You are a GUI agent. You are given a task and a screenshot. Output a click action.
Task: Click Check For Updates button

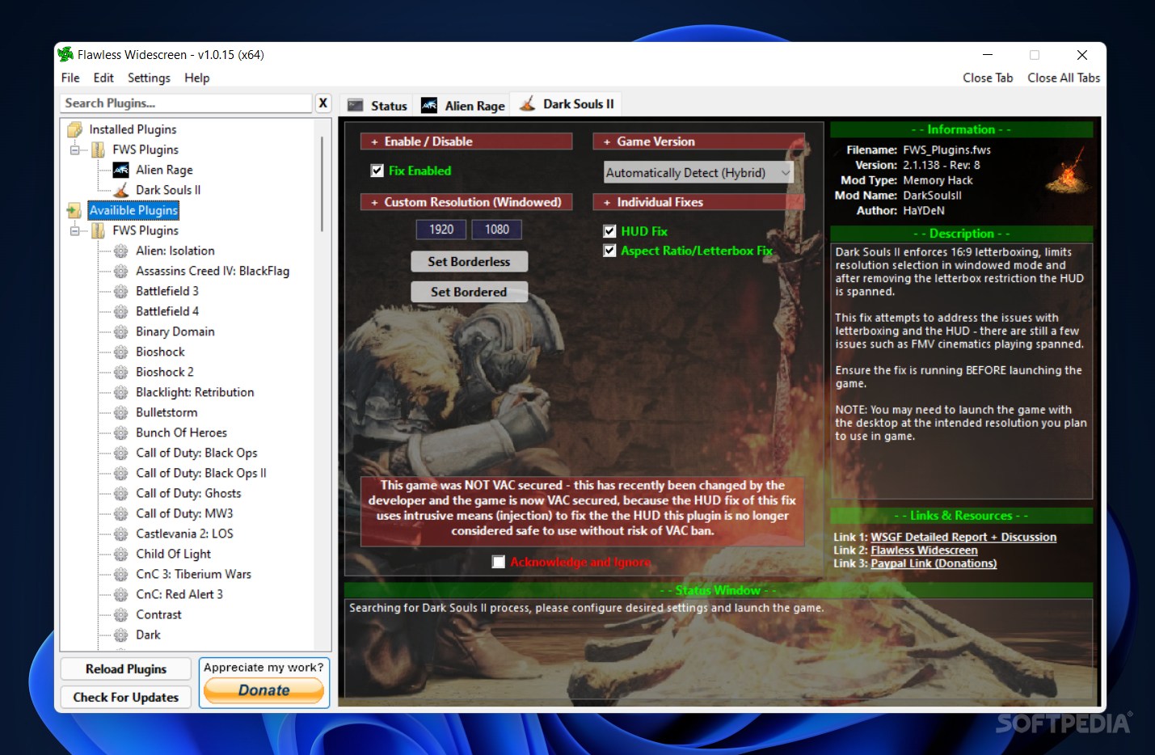pos(126,697)
